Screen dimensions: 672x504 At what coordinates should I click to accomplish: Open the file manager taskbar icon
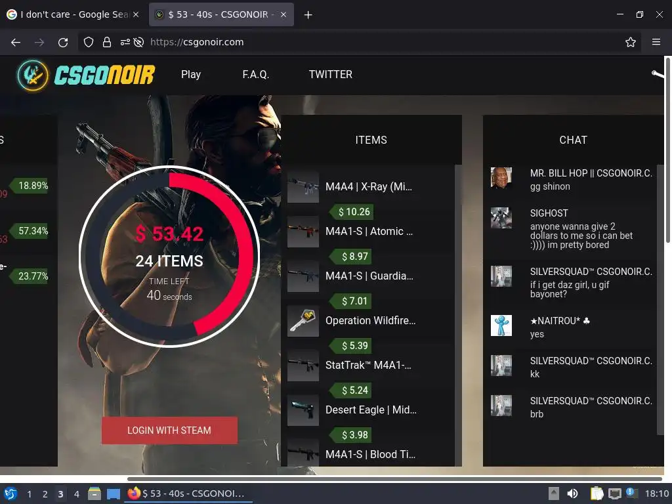(x=94, y=493)
